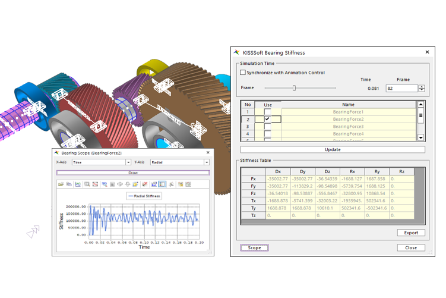446x298 pixels.
Task: Increase the Frame value with up stepper arrow
Action: (x=422, y=87)
